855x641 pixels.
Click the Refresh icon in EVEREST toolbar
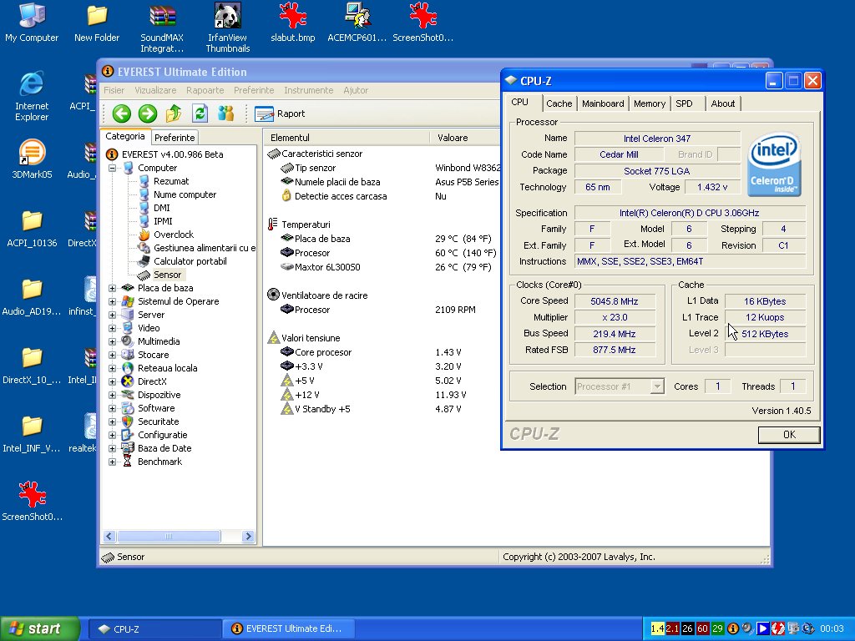pos(200,114)
